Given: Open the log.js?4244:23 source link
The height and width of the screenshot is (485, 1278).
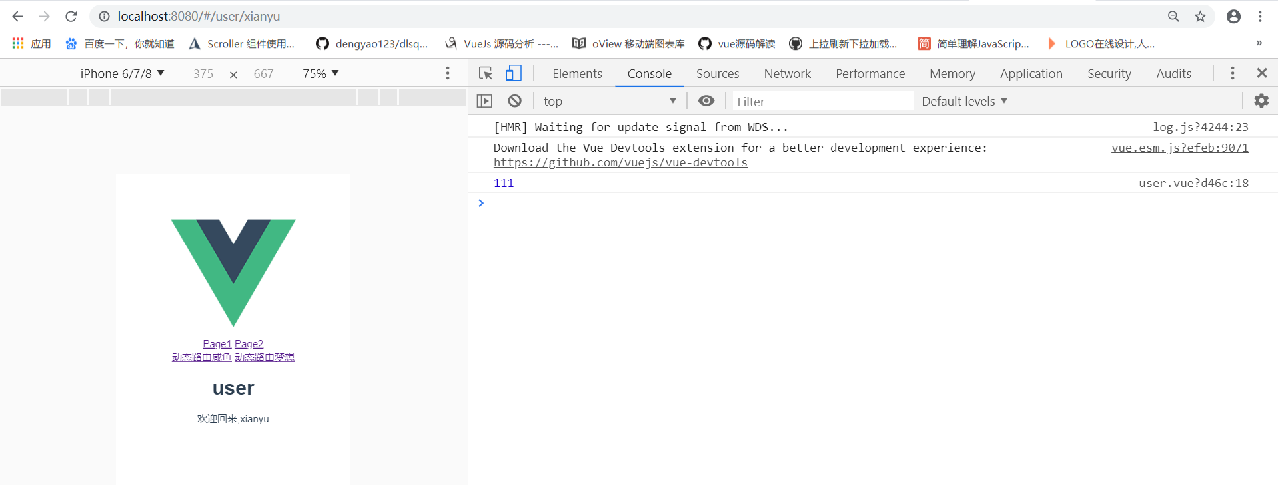Looking at the screenshot, I should 1200,127.
